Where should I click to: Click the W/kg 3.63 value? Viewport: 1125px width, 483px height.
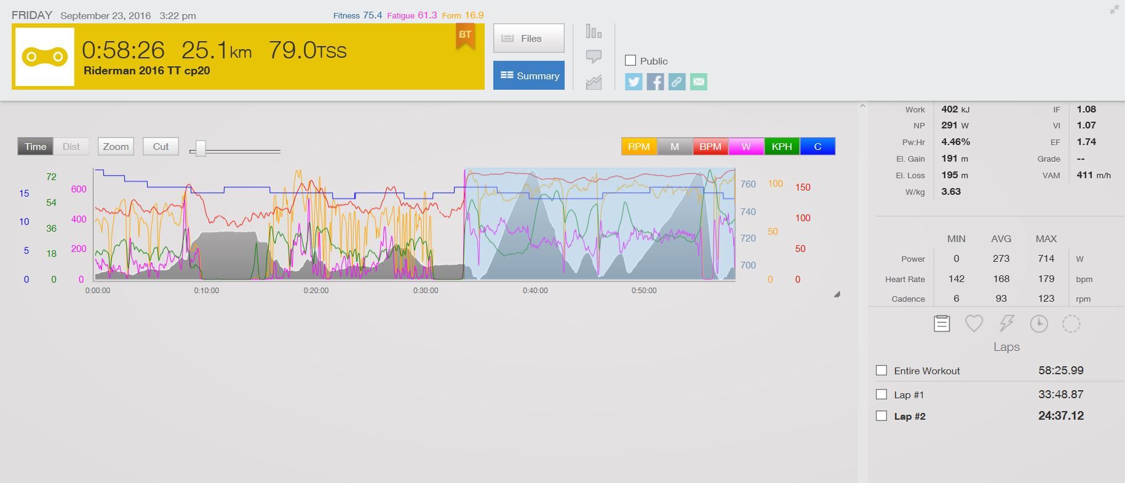point(951,192)
